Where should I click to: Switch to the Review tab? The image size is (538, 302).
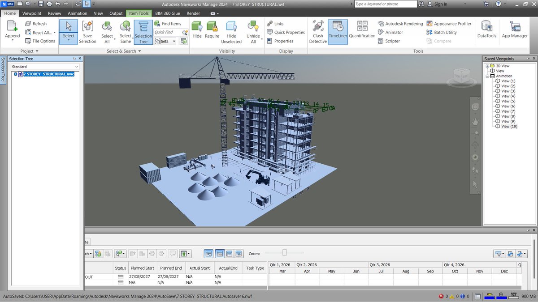coord(55,13)
